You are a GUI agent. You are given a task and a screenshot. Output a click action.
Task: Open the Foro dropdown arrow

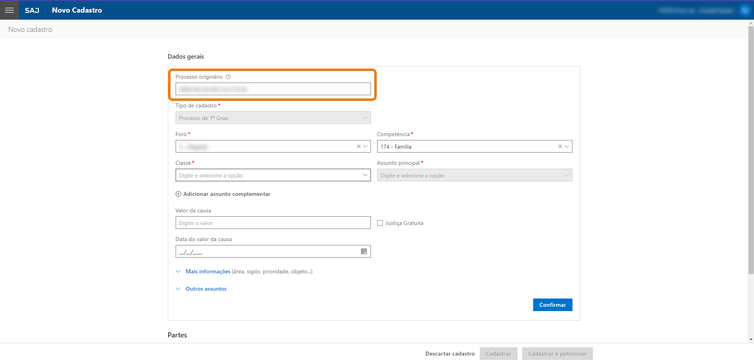[x=365, y=146]
